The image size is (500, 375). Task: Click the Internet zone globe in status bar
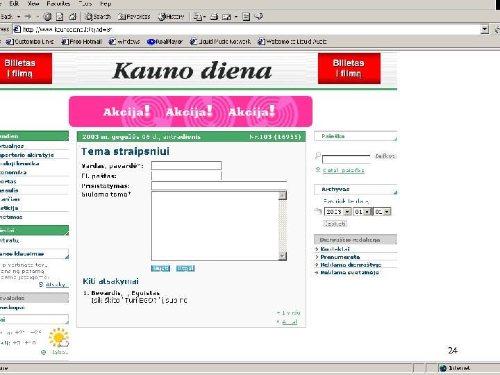(x=442, y=368)
